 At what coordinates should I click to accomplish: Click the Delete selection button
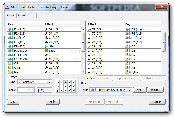(x=105, y=78)
